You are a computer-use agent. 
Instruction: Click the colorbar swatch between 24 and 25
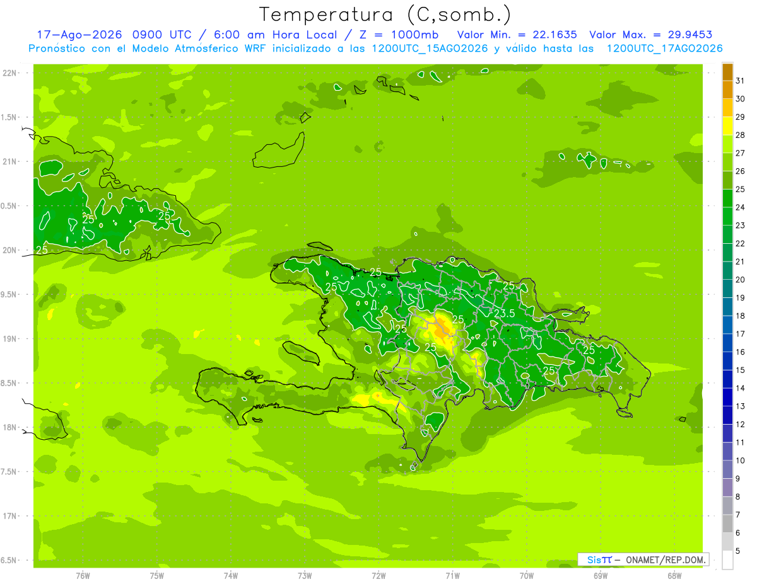tap(727, 198)
